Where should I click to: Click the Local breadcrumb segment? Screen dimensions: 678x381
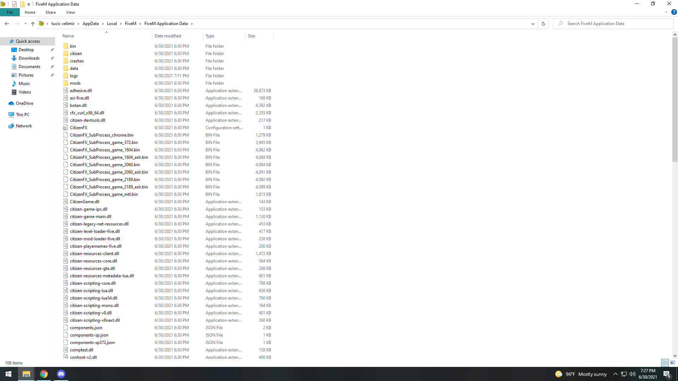coord(112,24)
